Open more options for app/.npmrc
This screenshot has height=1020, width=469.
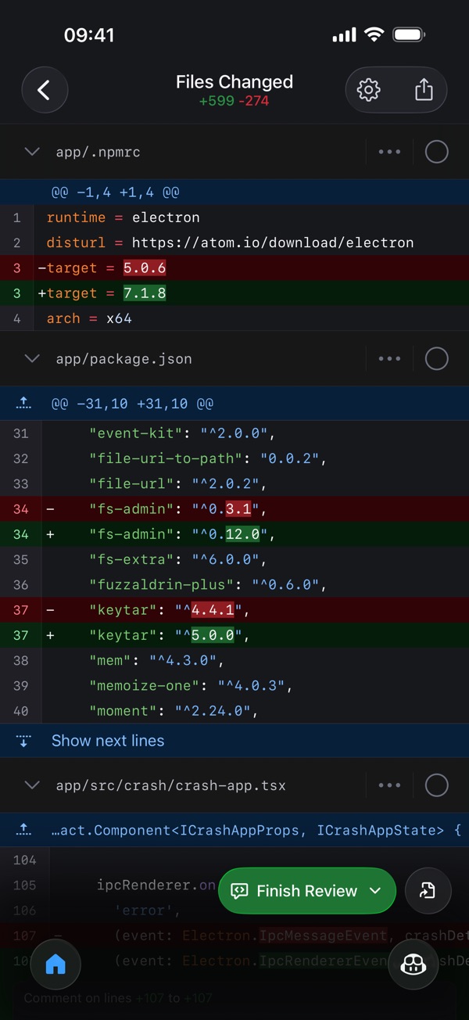pos(389,152)
